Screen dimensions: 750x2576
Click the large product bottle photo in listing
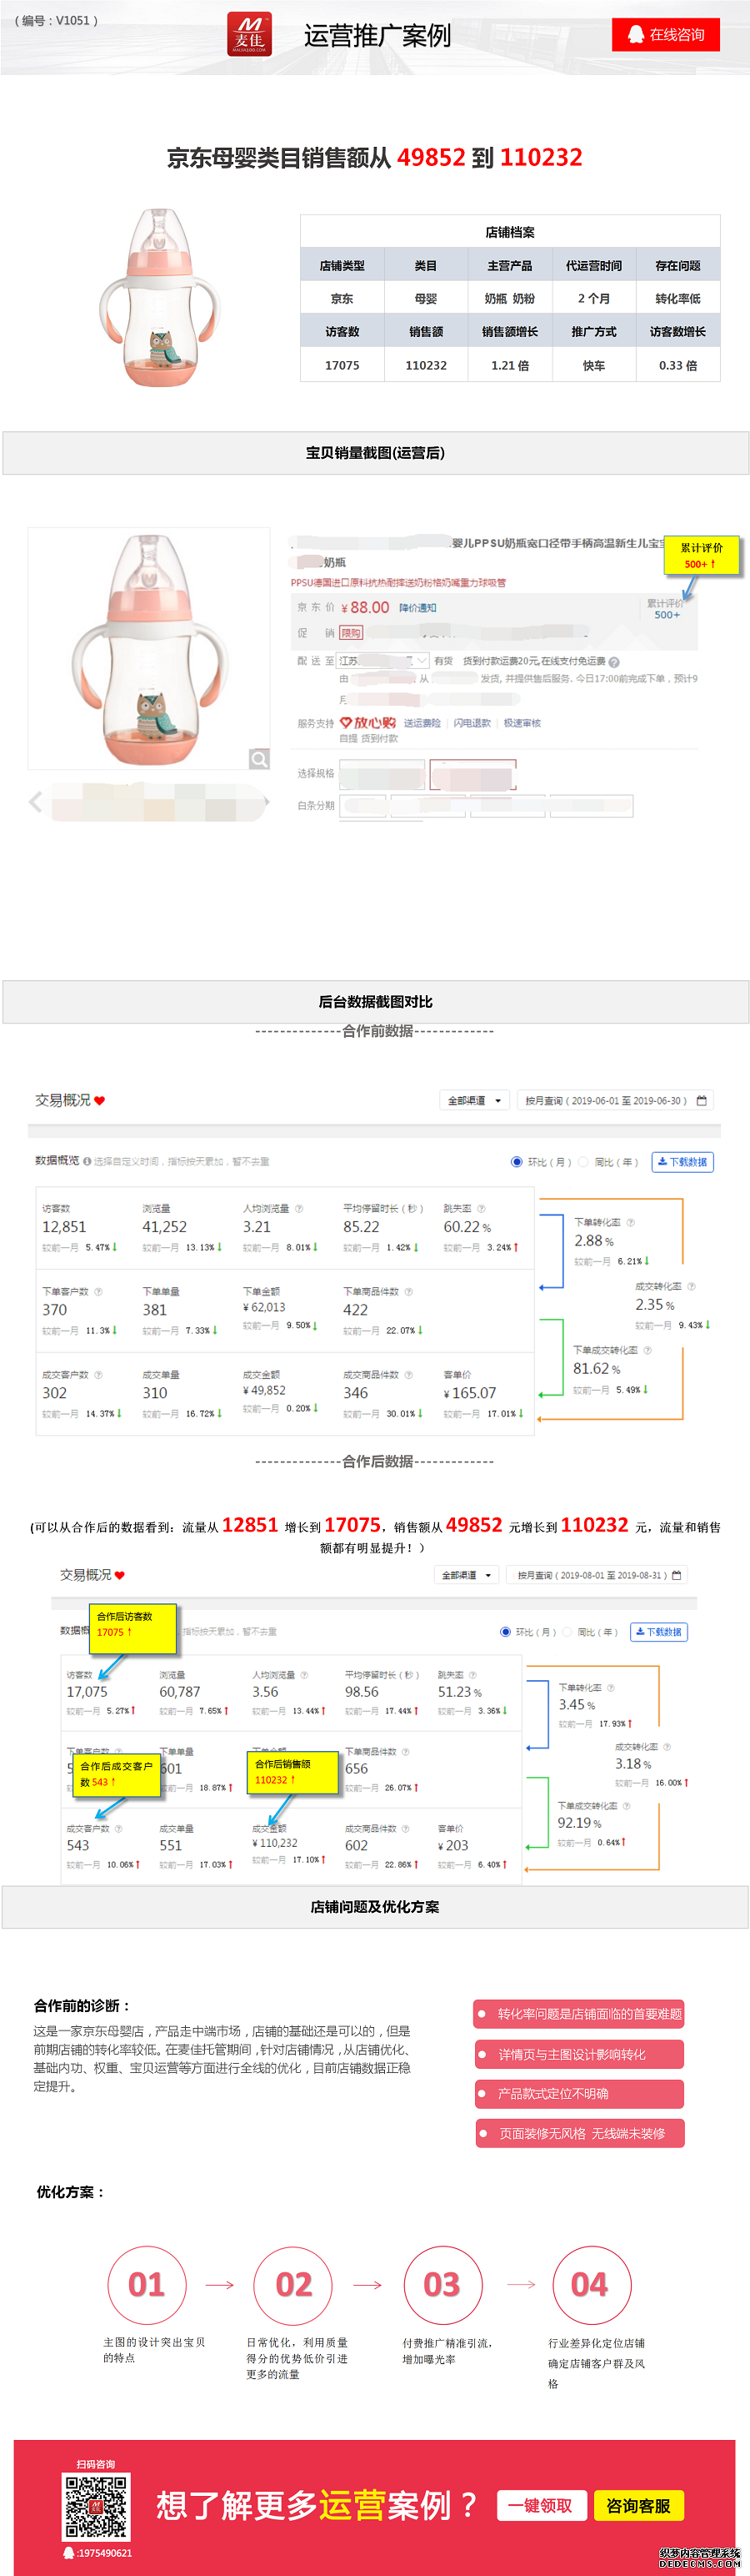(x=149, y=648)
